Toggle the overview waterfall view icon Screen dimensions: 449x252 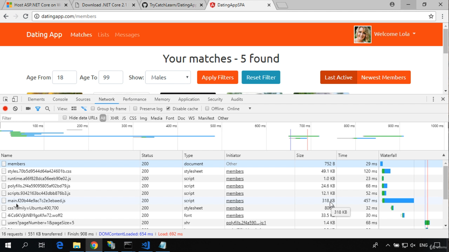tap(84, 109)
